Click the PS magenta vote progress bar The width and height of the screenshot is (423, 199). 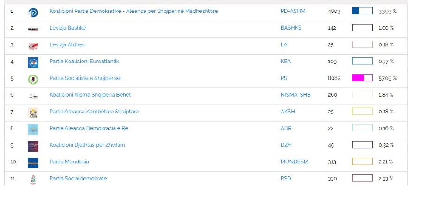pos(362,78)
